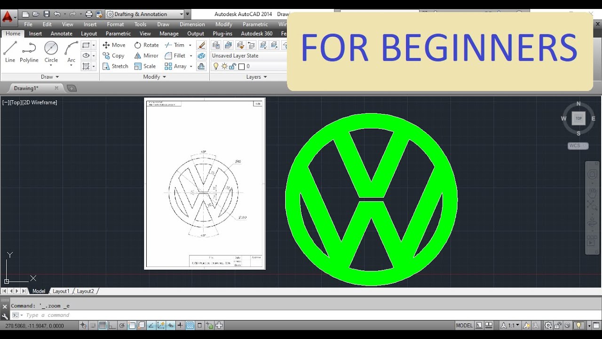Click the Rectangle draw icon
Image resolution: width=602 pixels, height=339 pixels.
click(86, 45)
